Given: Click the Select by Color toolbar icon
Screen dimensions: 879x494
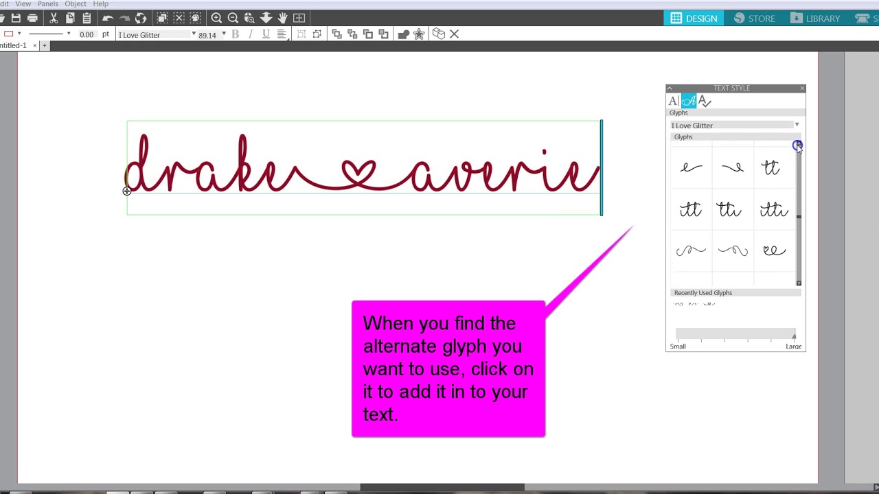Looking at the screenshot, I should click(195, 18).
